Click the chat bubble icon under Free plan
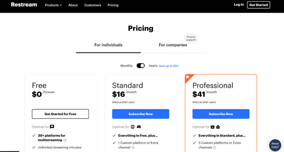 52,127
